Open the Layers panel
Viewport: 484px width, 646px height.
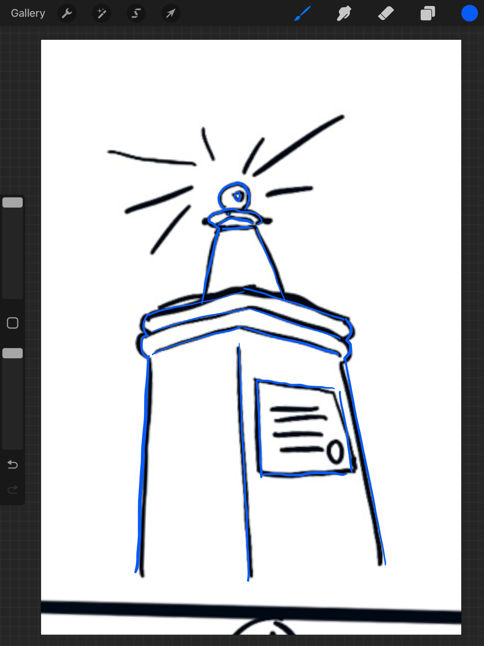point(428,13)
